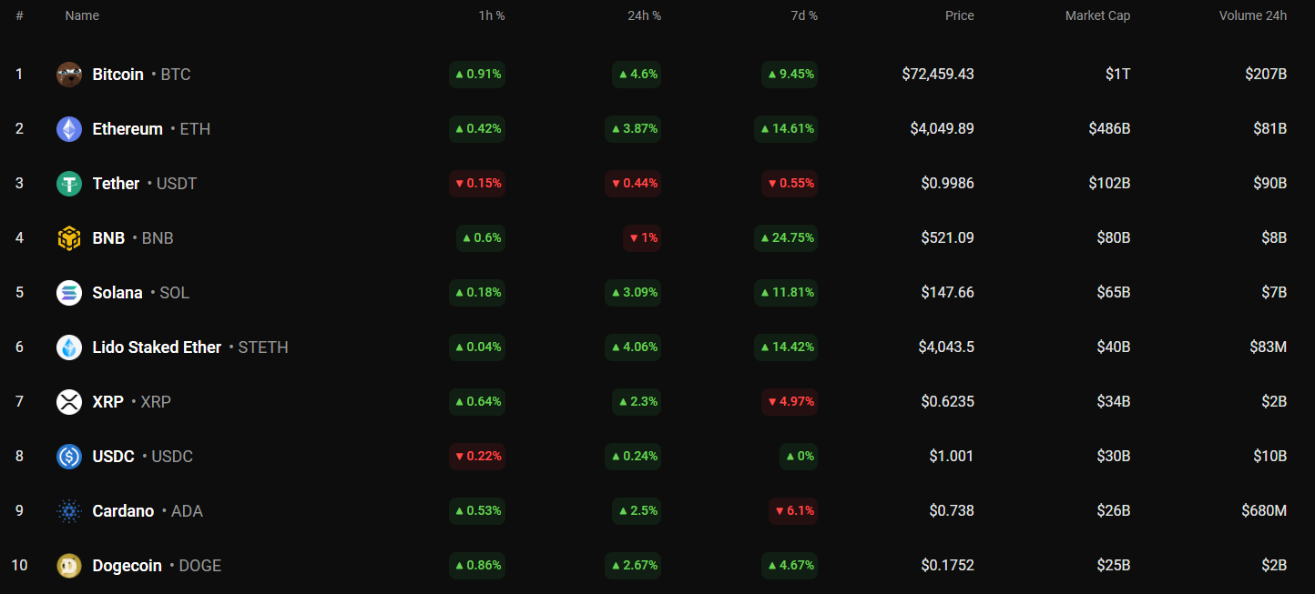The width and height of the screenshot is (1315, 594).
Task: Click the Solana logo icon
Action: tap(69, 293)
